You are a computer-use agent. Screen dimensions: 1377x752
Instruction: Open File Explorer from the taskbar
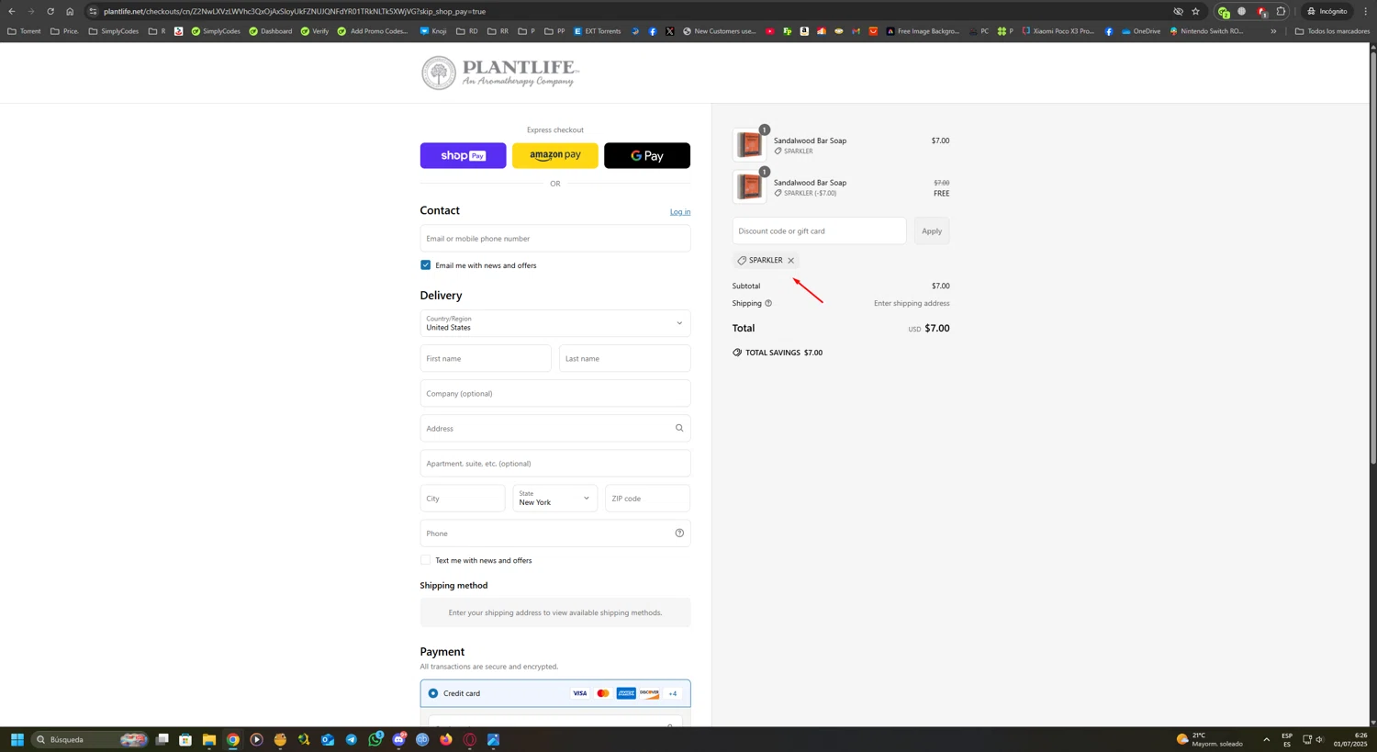pyautogui.click(x=209, y=740)
